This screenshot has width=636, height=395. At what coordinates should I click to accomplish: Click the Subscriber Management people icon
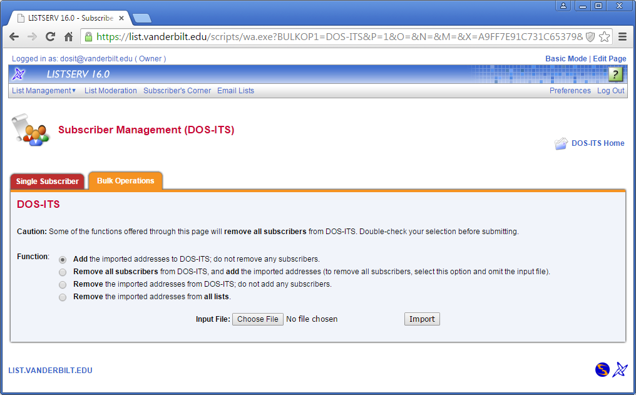(31, 130)
